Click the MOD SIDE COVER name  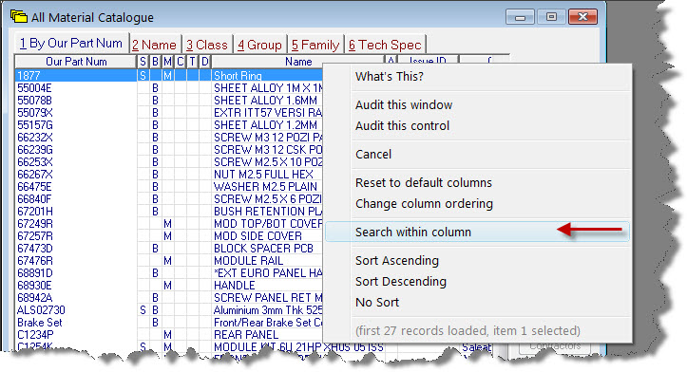(x=258, y=236)
